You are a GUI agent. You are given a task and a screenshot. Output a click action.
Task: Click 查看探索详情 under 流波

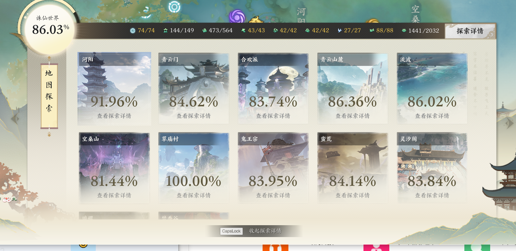pos(432,116)
